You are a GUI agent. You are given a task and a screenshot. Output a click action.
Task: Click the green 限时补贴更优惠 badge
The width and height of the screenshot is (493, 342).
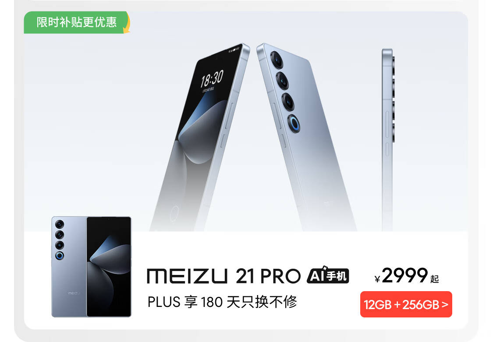click(76, 22)
